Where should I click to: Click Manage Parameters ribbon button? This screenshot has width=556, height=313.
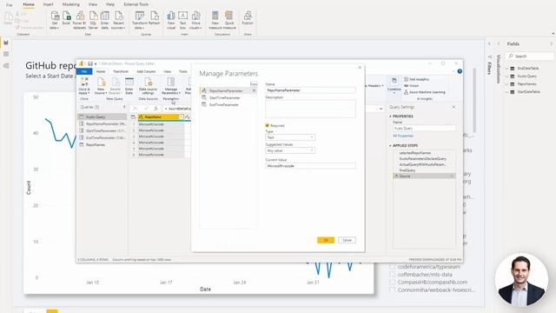click(171, 86)
